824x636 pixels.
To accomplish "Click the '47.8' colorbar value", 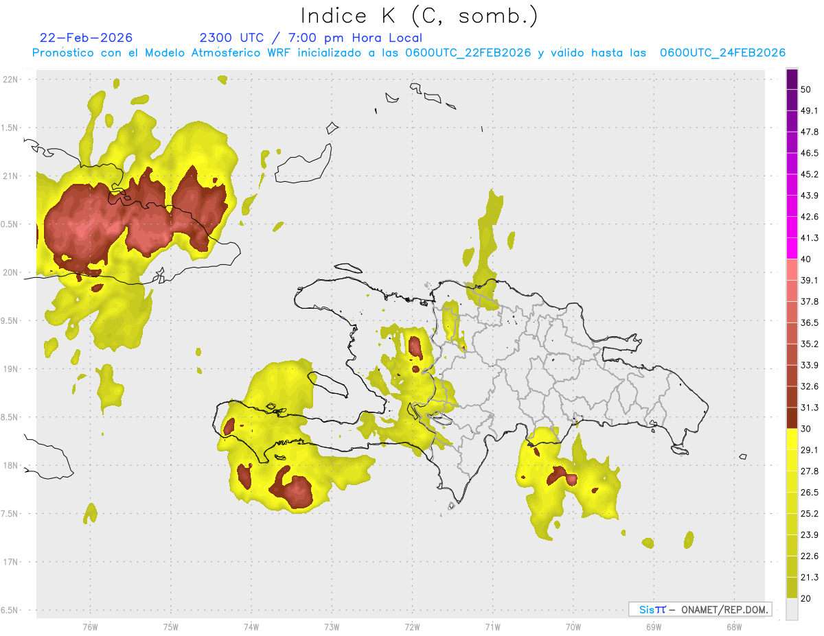I will 810,132.
